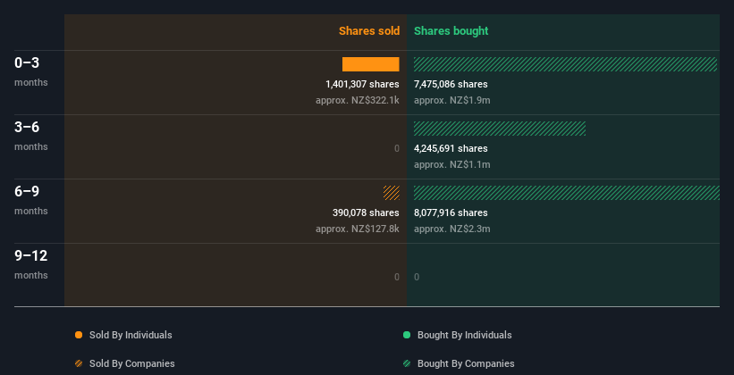The width and height of the screenshot is (734, 375).
Task: Click the green Bought By Individuals legend dot
Action: pos(407,335)
